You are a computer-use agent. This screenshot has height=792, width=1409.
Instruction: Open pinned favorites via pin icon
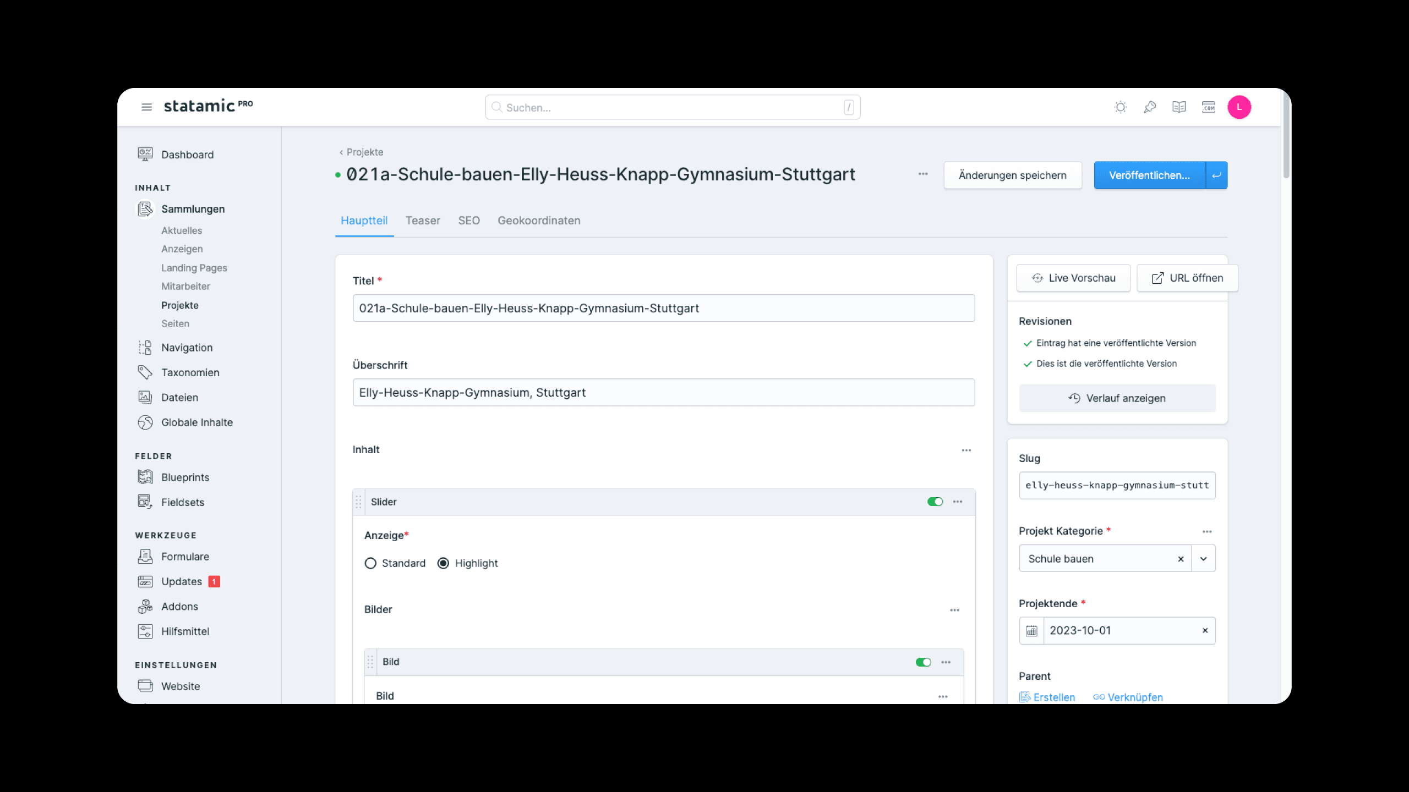[1150, 107]
